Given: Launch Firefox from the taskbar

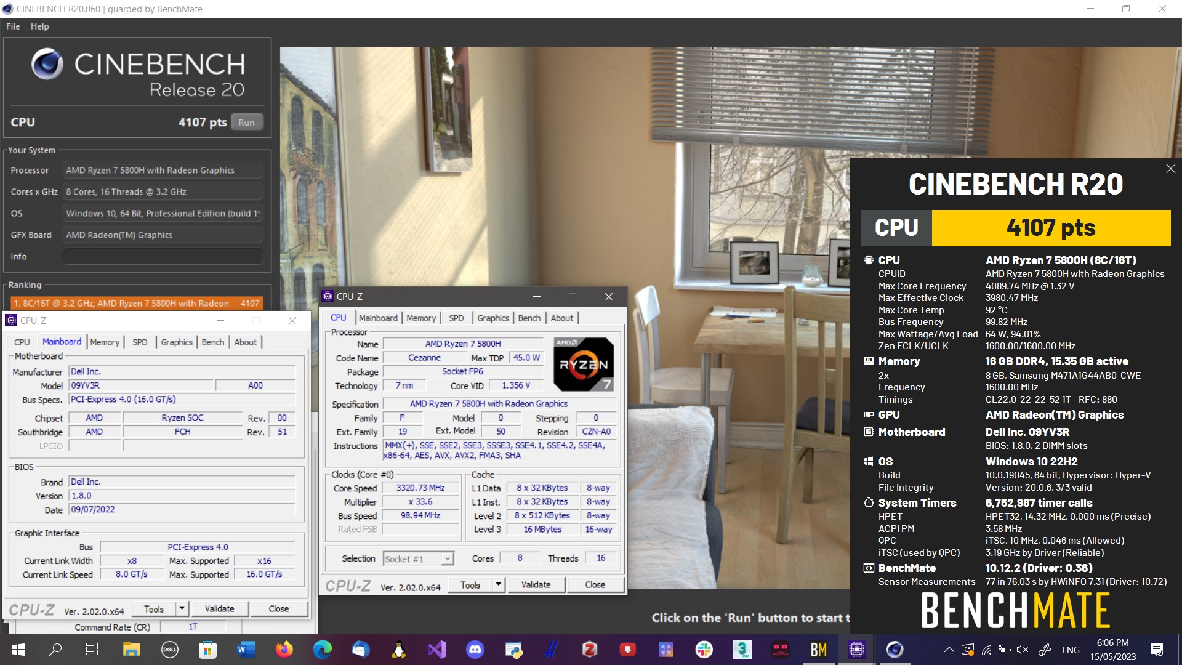Looking at the screenshot, I should tap(284, 650).
